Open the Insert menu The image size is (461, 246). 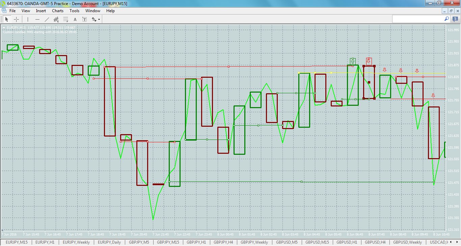pyautogui.click(x=40, y=10)
